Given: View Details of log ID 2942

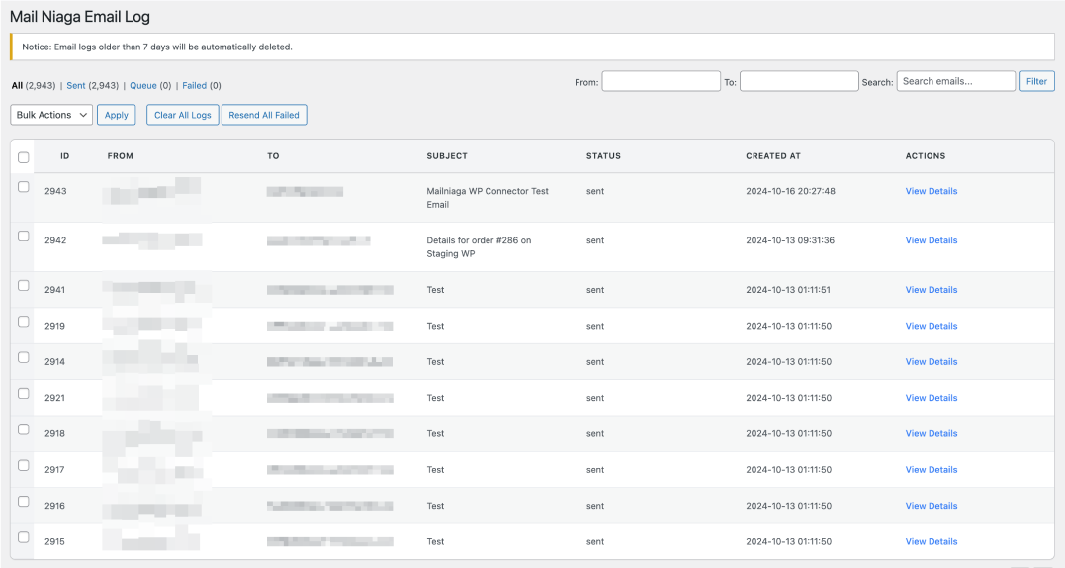Looking at the screenshot, I should click(931, 240).
